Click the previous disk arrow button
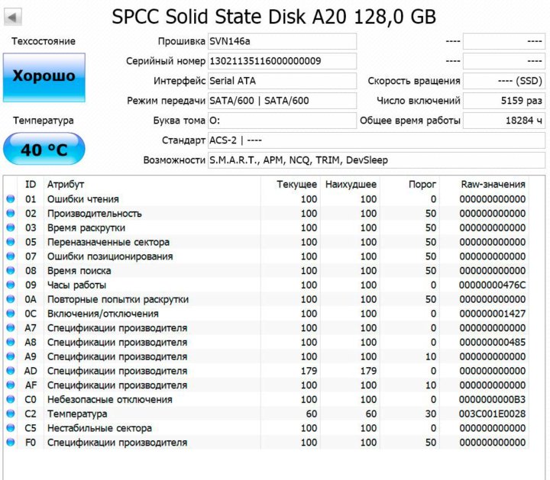550x480 pixels. 13,17
